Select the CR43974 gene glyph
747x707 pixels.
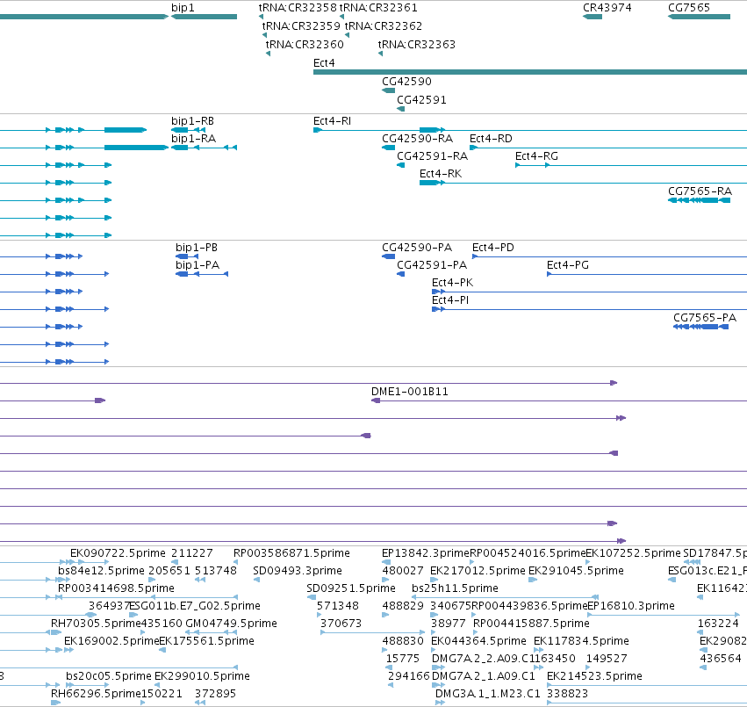pyautogui.click(x=593, y=17)
